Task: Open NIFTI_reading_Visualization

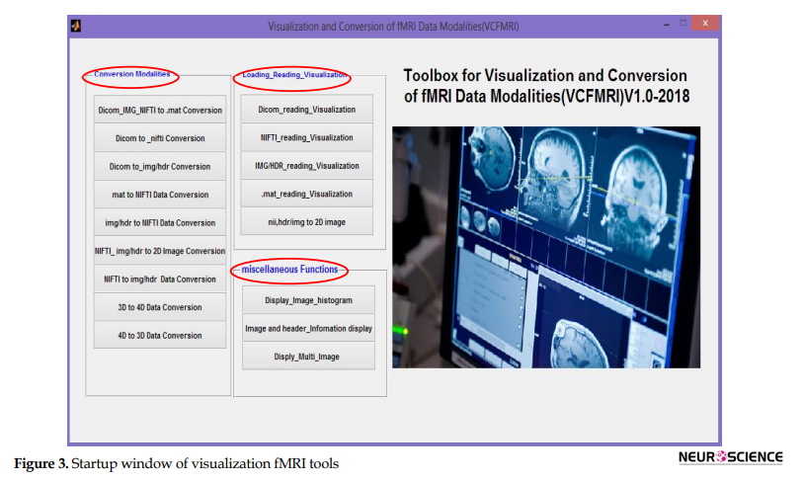Action: (x=307, y=137)
